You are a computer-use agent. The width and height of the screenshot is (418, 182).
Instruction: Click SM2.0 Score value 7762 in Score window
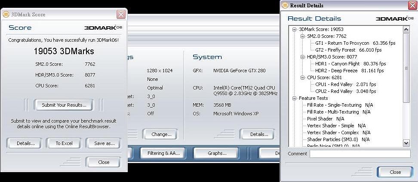90,64
